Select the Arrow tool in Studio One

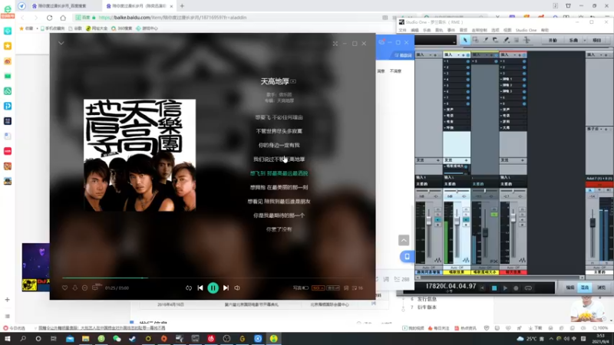(x=465, y=40)
